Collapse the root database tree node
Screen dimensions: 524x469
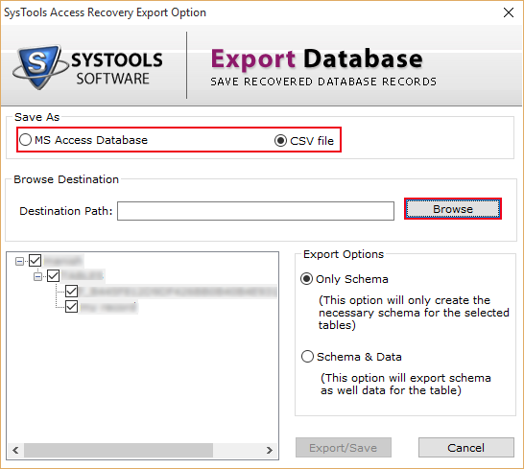click(20, 261)
